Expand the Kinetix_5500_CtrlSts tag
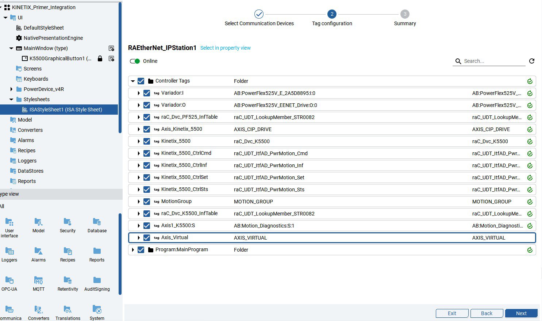 coord(139,190)
